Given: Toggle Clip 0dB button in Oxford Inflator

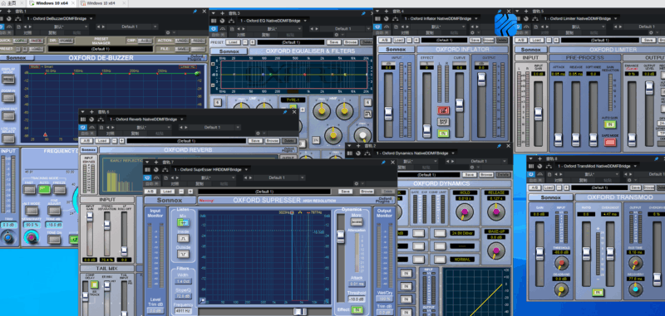Looking at the screenshot, I should pyautogui.click(x=443, y=110).
